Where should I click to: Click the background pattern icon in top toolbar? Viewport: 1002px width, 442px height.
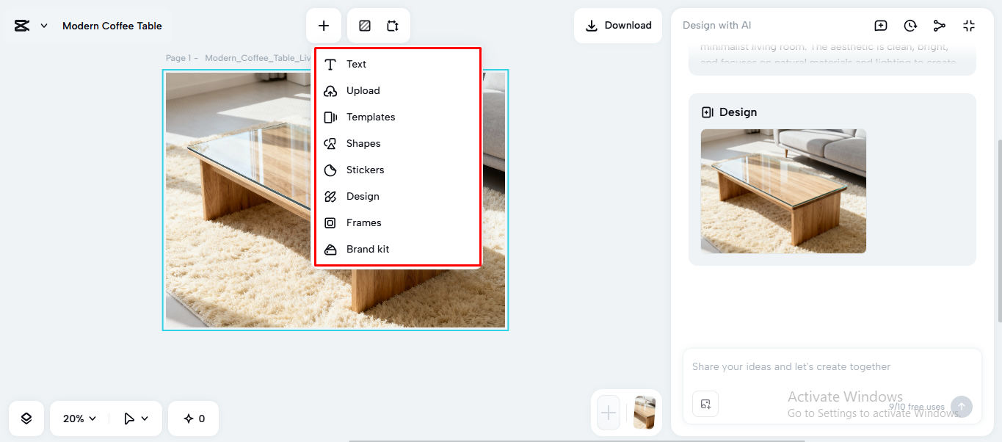pos(365,26)
